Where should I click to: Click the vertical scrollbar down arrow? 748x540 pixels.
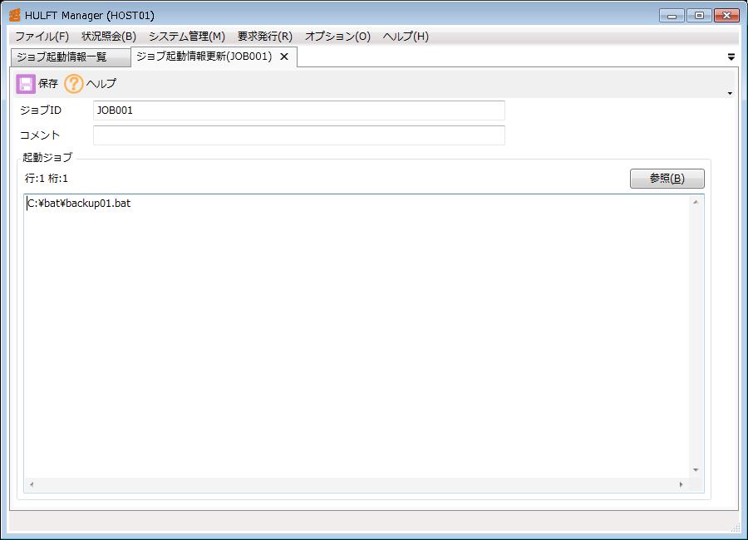click(696, 470)
